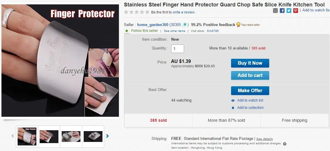Open shipping See details link
Screen dimensions: 330x151
pyautogui.click(x=265, y=139)
